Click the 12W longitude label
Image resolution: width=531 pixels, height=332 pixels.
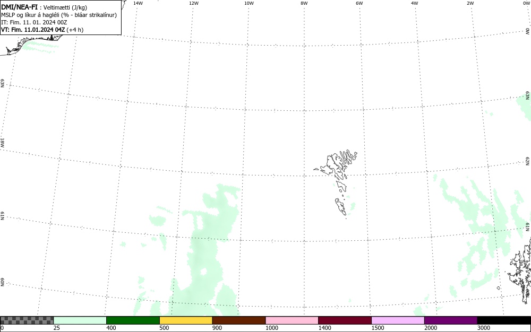[194, 3]
